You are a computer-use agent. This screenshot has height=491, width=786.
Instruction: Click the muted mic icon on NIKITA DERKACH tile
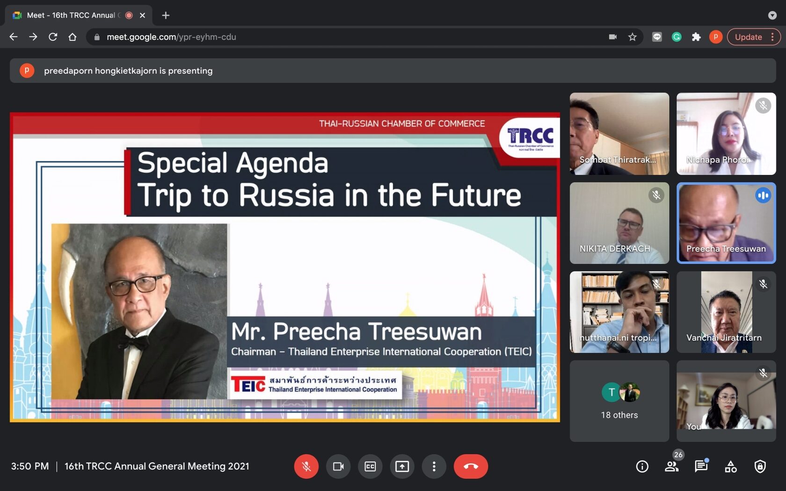[656, 195]
